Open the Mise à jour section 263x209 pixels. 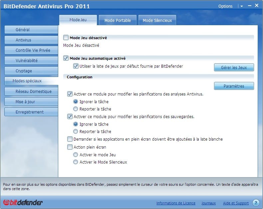pyautogui.click(x=31, y=102)
